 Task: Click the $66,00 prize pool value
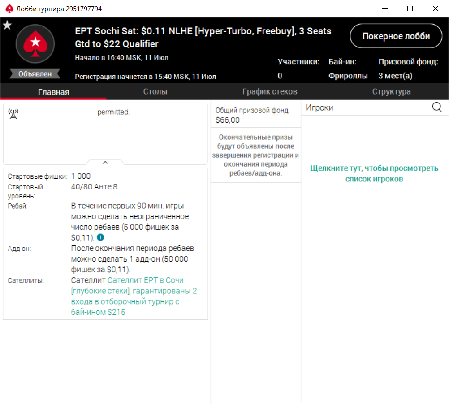point(228,120)
